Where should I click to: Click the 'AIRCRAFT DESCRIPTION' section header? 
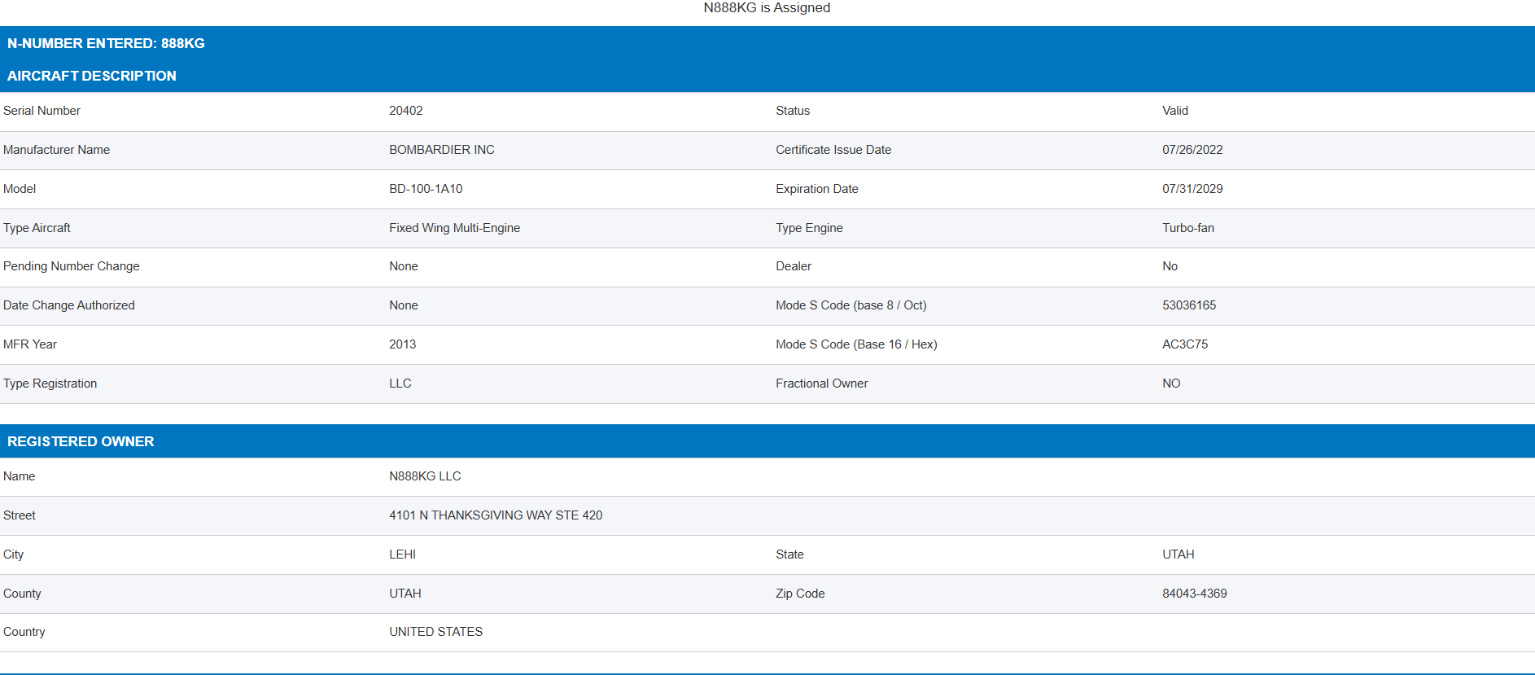[x=92, y=76]
